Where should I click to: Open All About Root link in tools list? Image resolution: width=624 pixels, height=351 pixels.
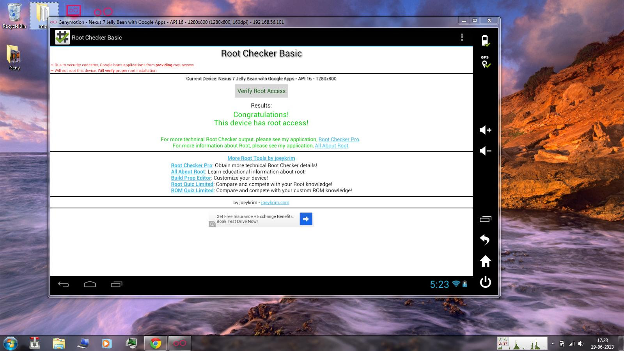[x=188, y=172]
